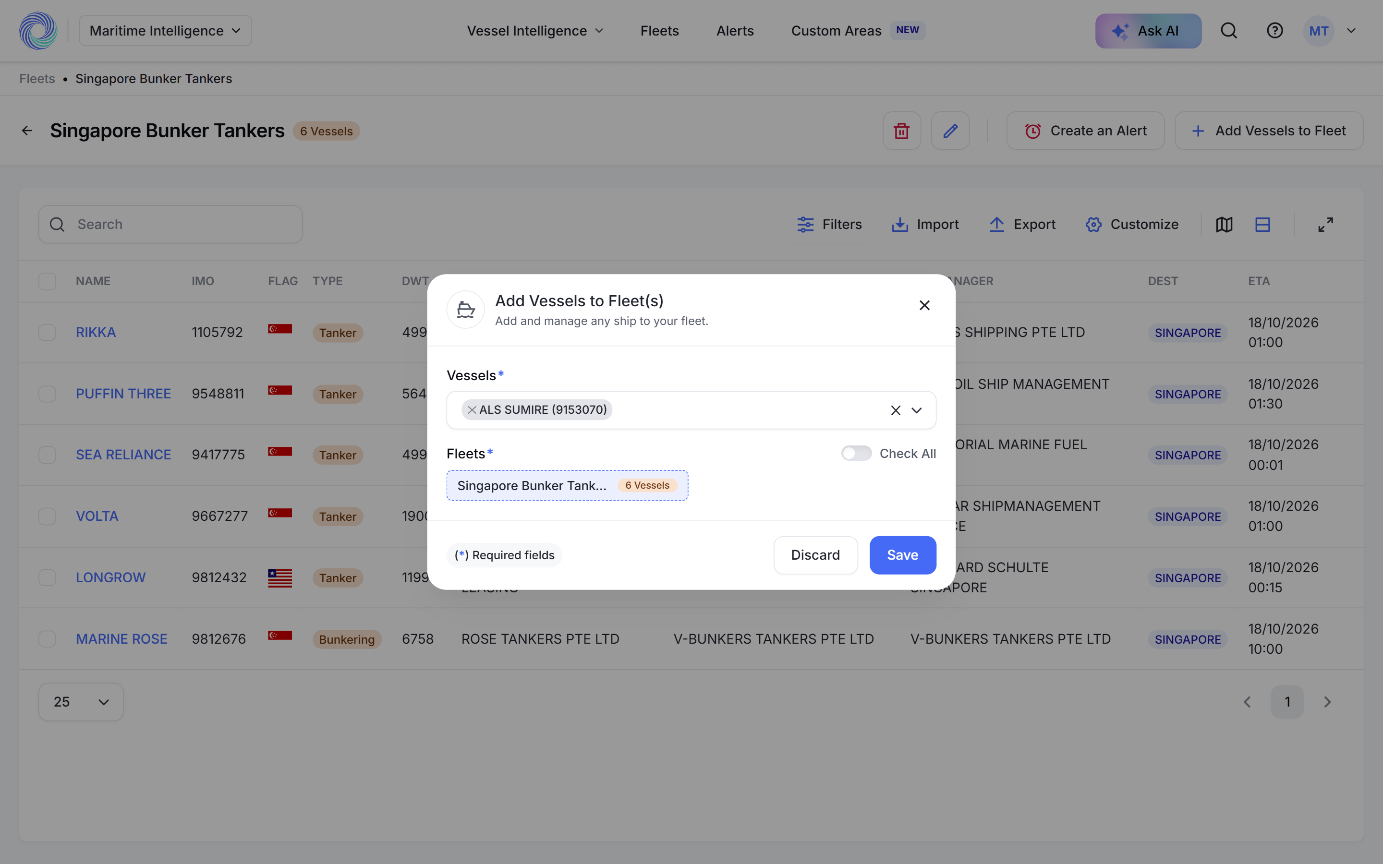Open Alerts in top navigation
The width and height of the screenshot is (1383, 864).
click(735, 31)
